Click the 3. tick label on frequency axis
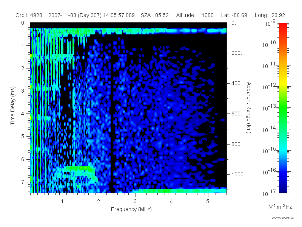The height and width of the screenshot is (227, 302). coord(136,202)
